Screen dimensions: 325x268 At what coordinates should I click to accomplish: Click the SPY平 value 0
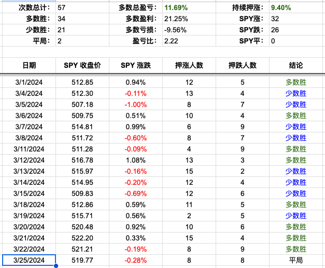point(296,41)
